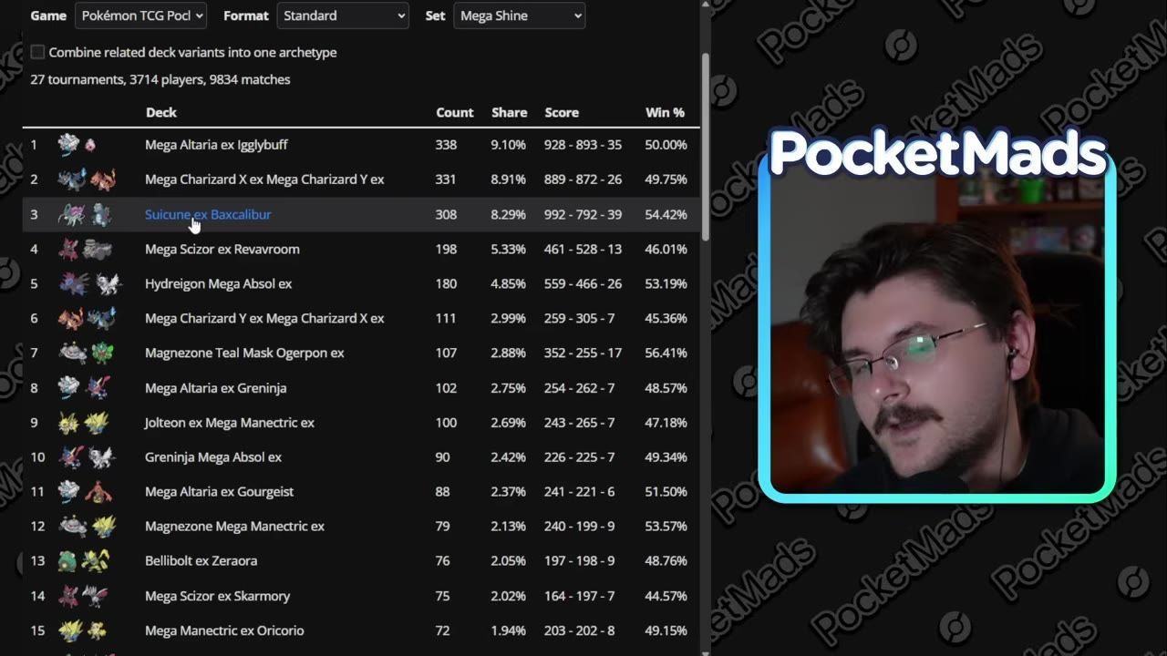Click score 559 - 466 - 26
The image size is (1167, 656).
pos(583,283)
